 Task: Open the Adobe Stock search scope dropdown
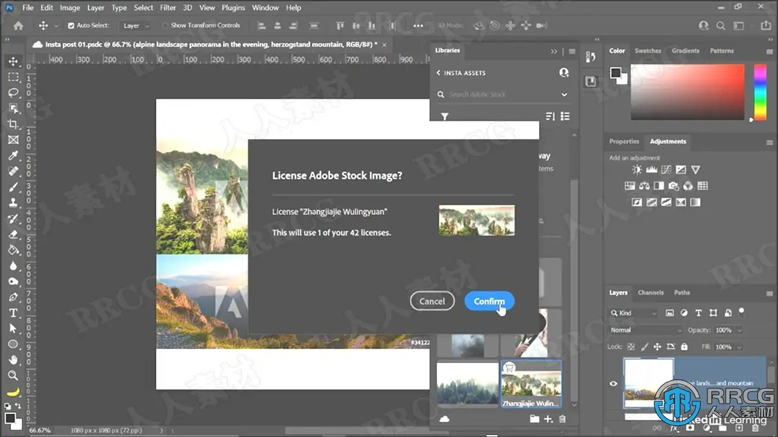pyautogui.click(x=564, y=95)
